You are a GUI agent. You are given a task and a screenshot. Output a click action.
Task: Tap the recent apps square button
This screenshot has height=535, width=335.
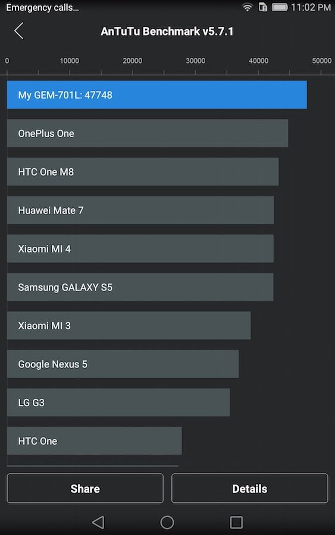point(236,522)
